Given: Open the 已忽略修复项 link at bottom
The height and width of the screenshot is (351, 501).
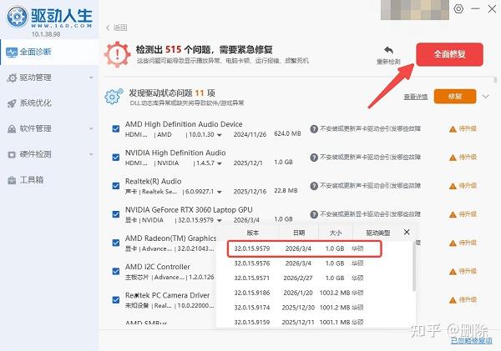Looking at the screenshot, I should coord(471,341).
